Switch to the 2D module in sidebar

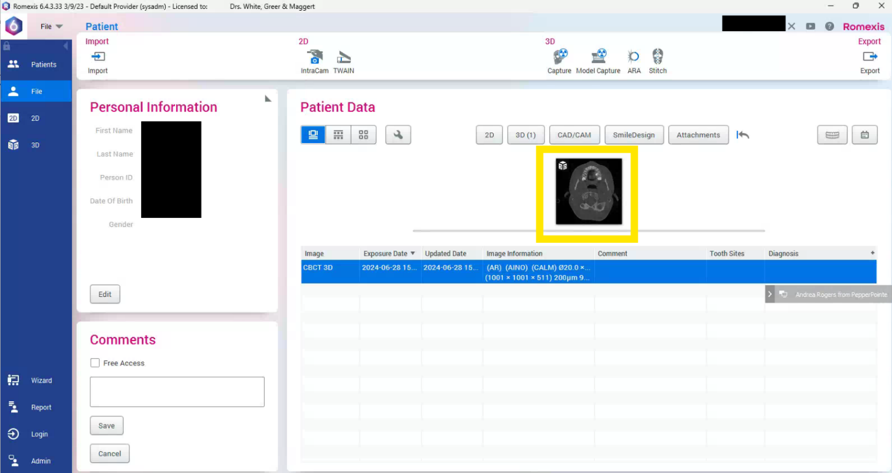pyautogui.click(x=36, y=118)
